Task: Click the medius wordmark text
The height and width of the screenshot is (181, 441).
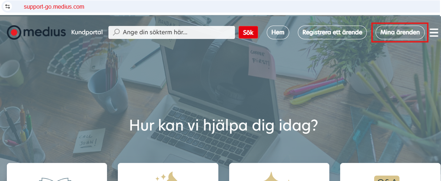Action: (x=45, y=32)
